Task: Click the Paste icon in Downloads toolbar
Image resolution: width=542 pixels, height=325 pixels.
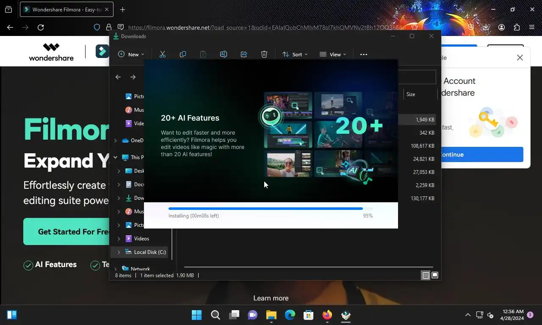Action: click(203, 54)
